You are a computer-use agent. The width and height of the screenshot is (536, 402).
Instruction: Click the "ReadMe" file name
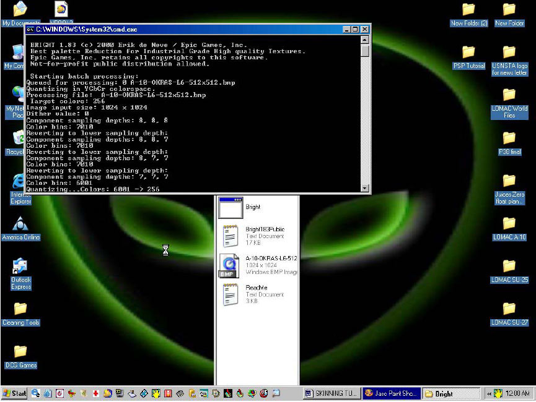257,288
